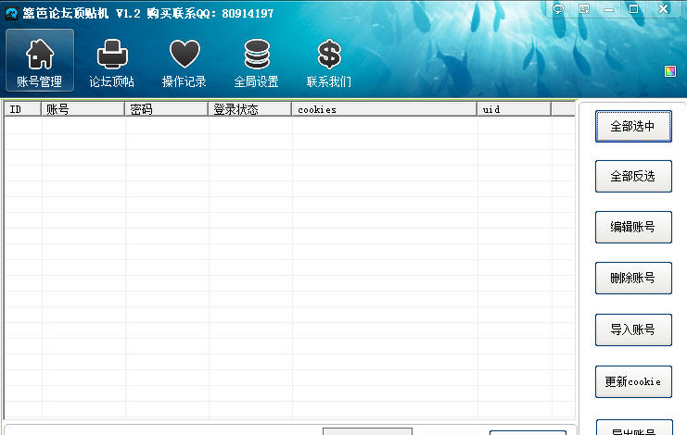Click the color skin swatch icon
Image resolution: width=687 pixels, height=435 pixels.
670,71
